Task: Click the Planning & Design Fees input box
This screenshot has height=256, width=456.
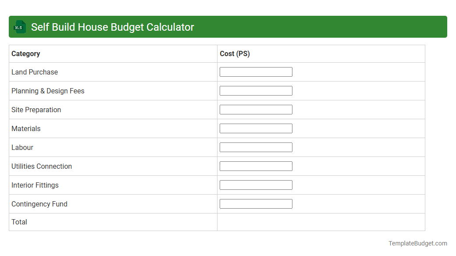Action: [x=256, y=90]
